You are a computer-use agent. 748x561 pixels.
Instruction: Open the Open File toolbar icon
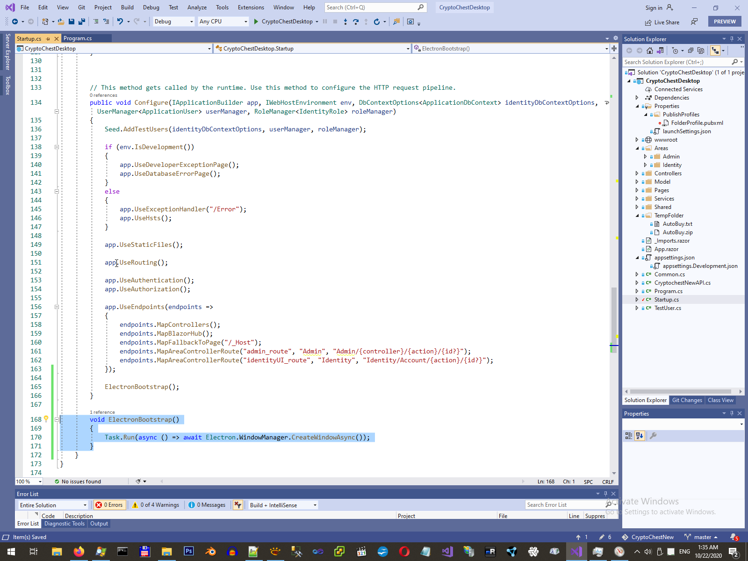61,22
